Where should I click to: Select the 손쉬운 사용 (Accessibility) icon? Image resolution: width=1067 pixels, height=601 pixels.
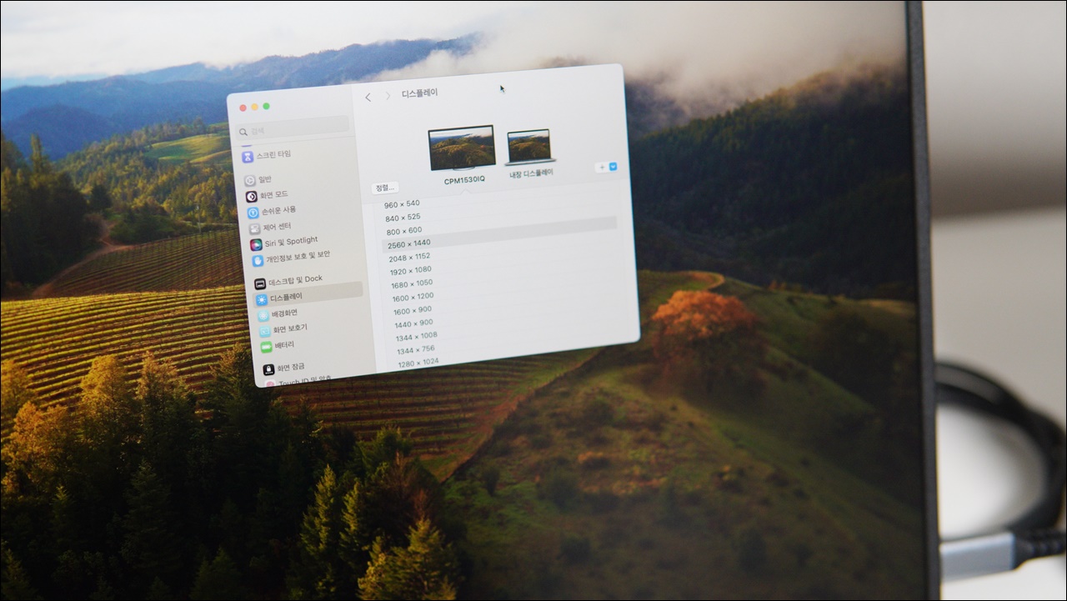click(x=253, y=213)
